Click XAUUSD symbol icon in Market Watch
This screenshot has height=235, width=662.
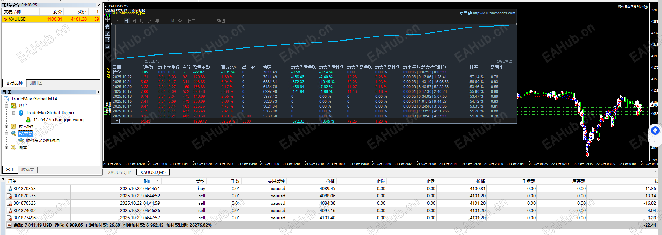(x=5, y=19)
